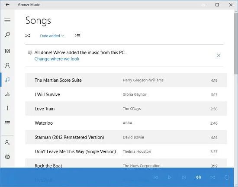Shuffle all songs using the icon under Songs
Image resolution: width=238 pixels, height=187 pixels.
tap(28, 35)
